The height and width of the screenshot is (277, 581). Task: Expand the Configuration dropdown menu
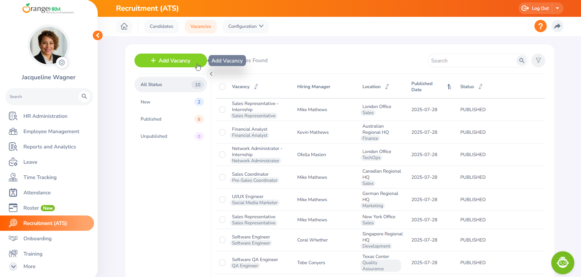(x=245, y=26)
